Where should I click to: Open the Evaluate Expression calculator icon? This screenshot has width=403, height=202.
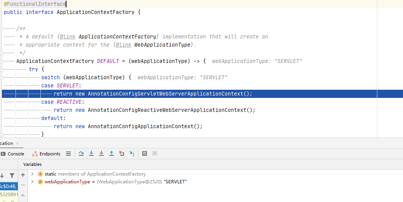pyautogui.click(x=145, y=153)
